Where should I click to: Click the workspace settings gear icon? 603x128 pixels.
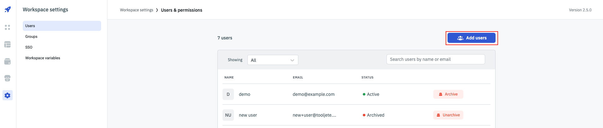pos(8,95)
